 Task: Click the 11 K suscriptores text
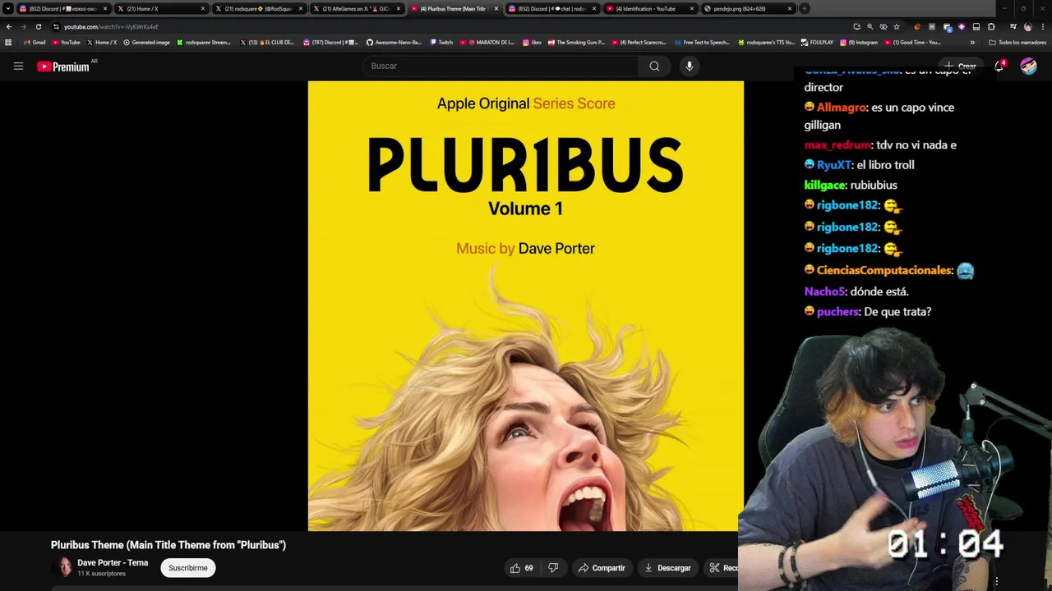(101, 574)
